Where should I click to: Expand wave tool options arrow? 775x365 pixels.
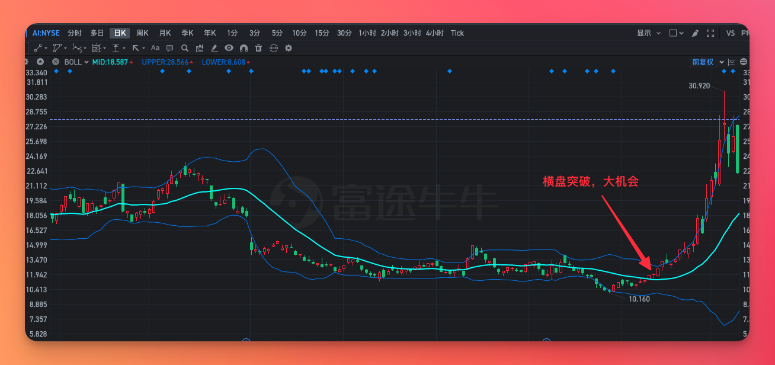(x=85, y=49)
